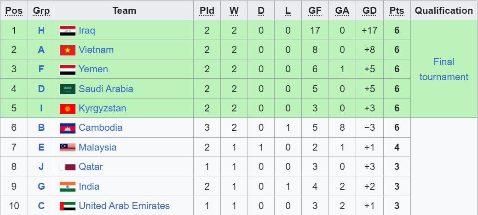Image resolution: width=478 pixels, height=215 pixels.
Task: Open the Vietnam team link
Action: point(96,50)
